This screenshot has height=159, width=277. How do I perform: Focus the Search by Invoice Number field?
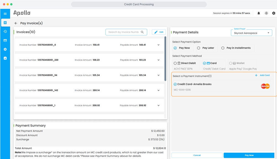[123, 32]
